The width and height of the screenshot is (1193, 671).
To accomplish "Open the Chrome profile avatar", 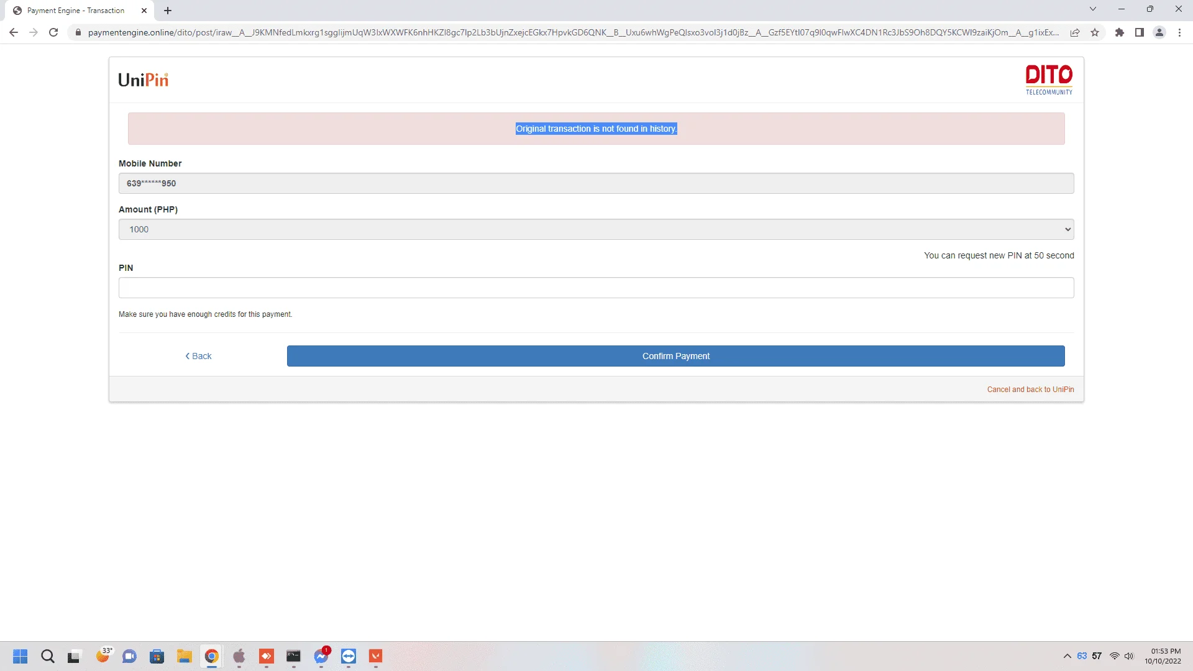I will pos(1159,32).
